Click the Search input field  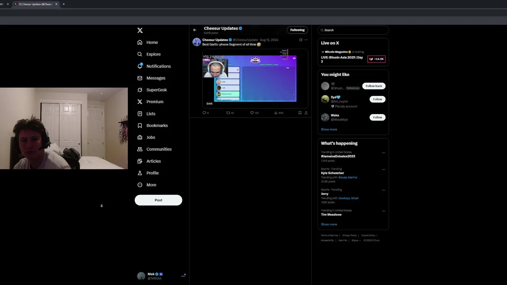click(x=353, y=30)
